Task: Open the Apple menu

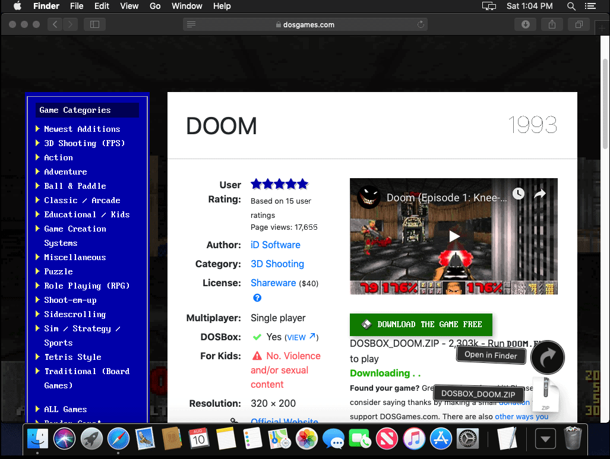Action: coord(17,6)
